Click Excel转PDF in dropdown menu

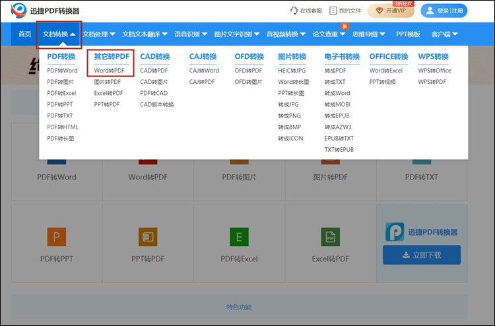(108, 93)
